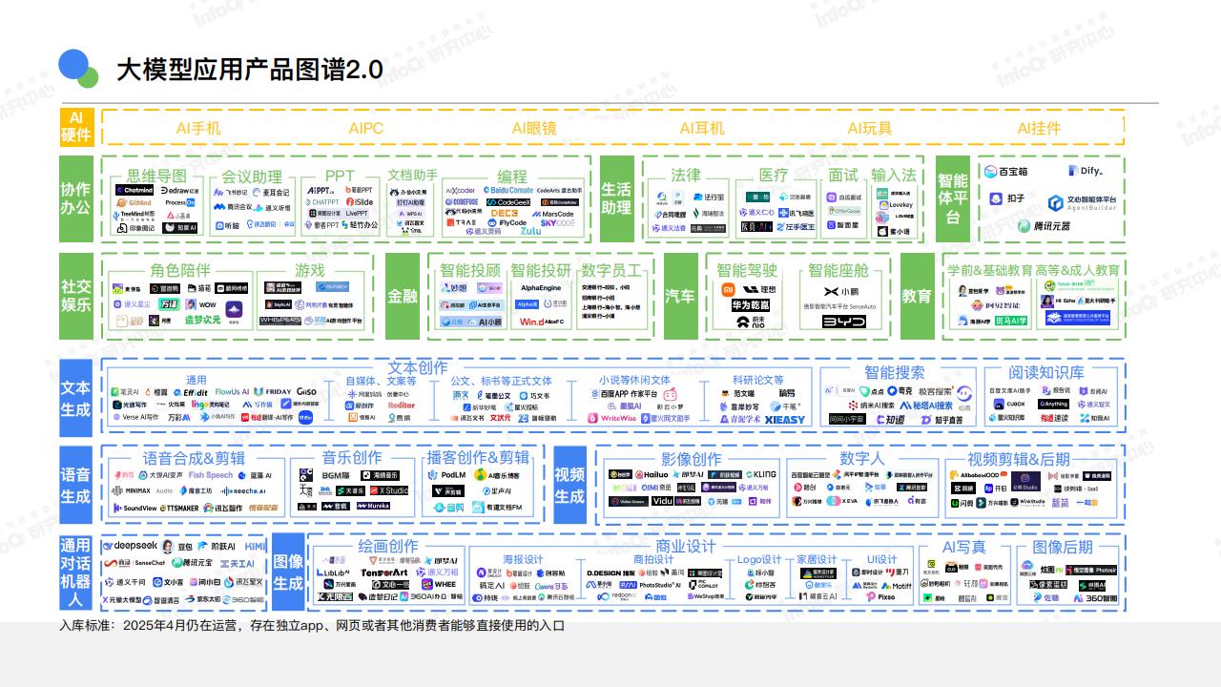Click the LibLib logo
Screen dimensions: 1221x687
click(333, 572)
